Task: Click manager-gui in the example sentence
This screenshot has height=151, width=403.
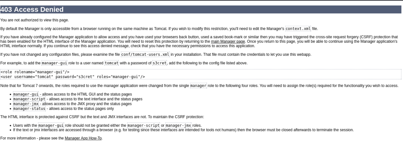Action: (54, 63)
